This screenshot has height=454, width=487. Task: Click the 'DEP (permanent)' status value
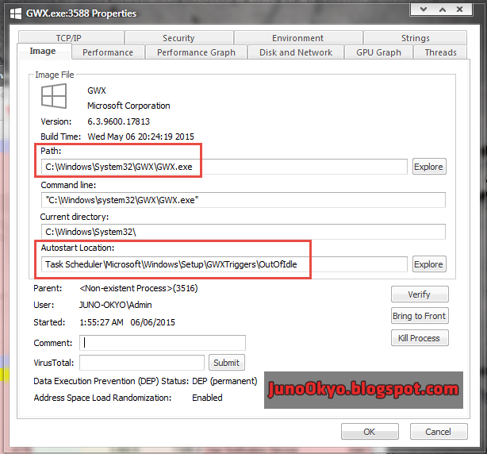(224, 381)
